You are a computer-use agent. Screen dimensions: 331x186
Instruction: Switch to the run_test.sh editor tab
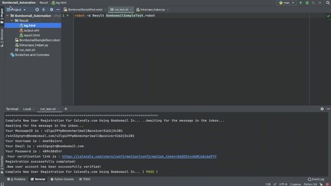tap(121, 10)
